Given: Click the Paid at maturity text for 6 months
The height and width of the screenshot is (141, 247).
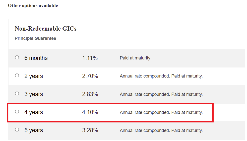Looking at the screenshot, I should pos(135,58).
